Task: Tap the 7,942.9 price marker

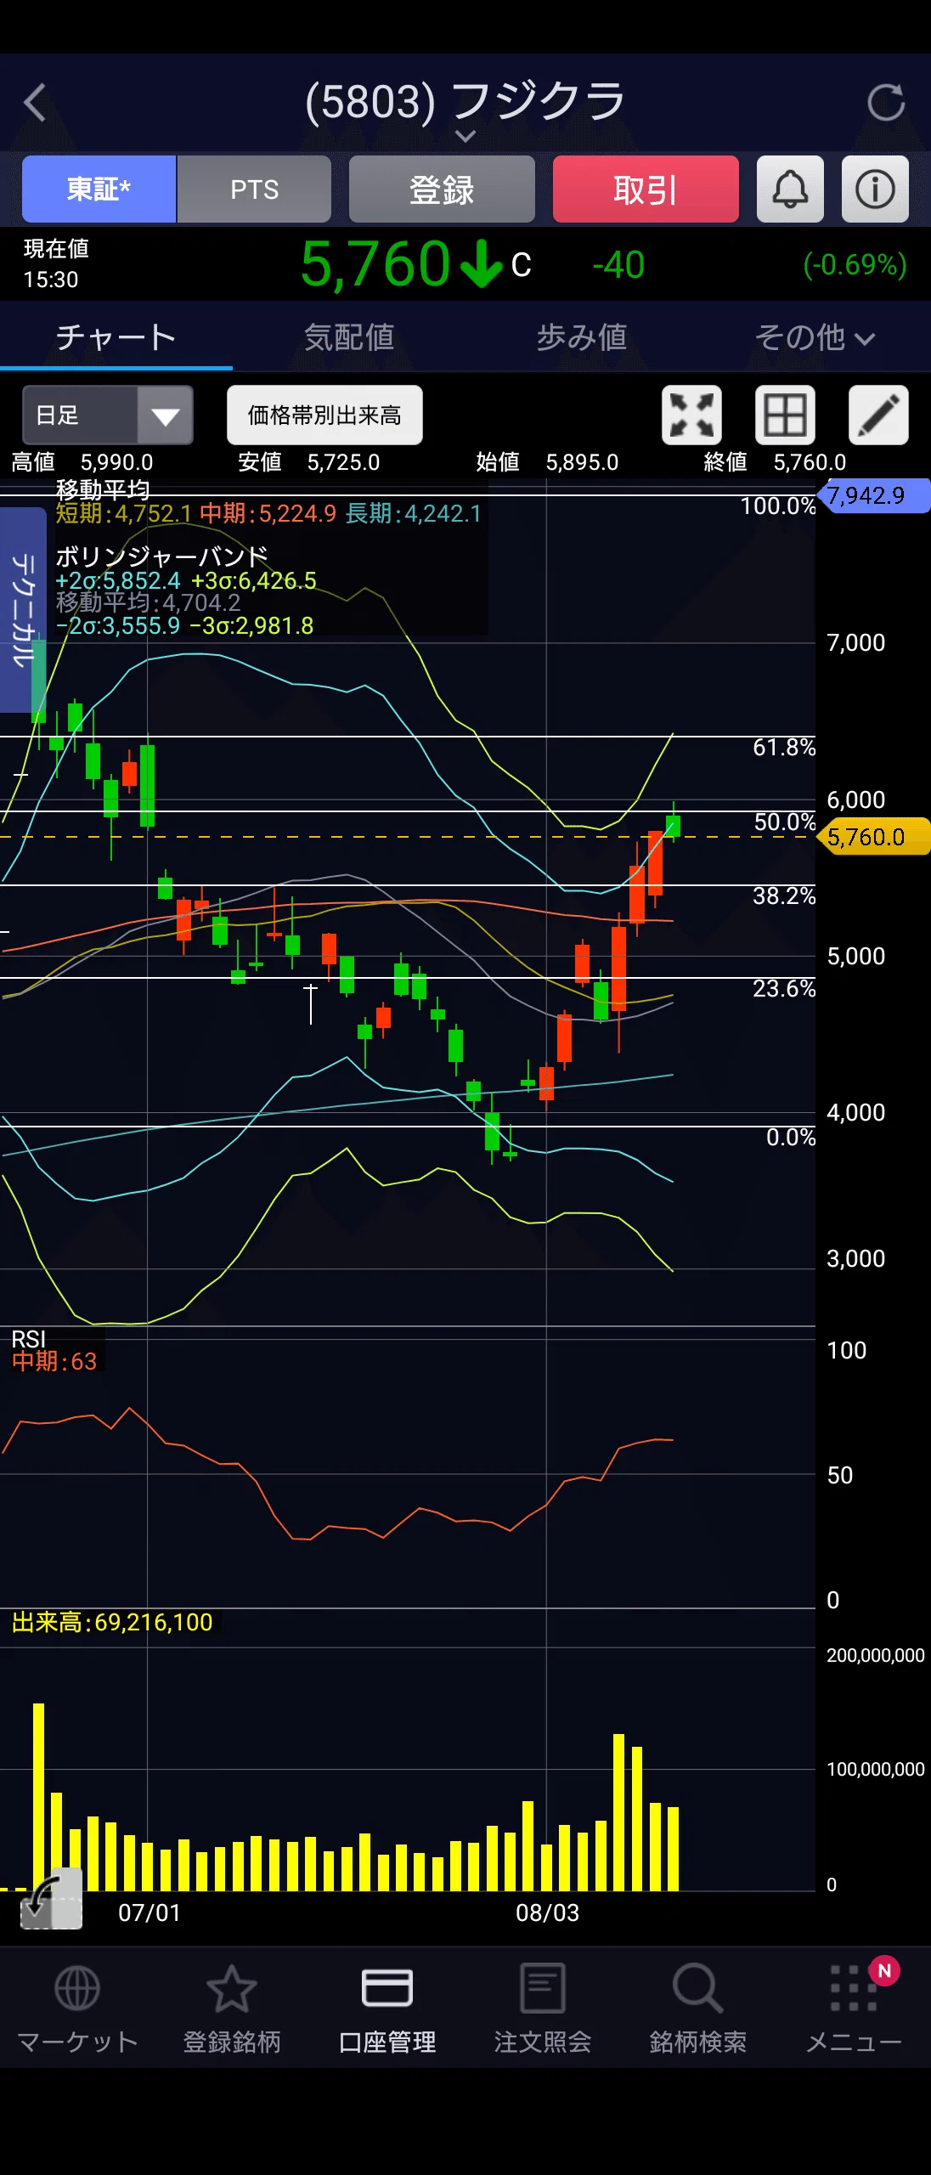Action: [873, 495]
